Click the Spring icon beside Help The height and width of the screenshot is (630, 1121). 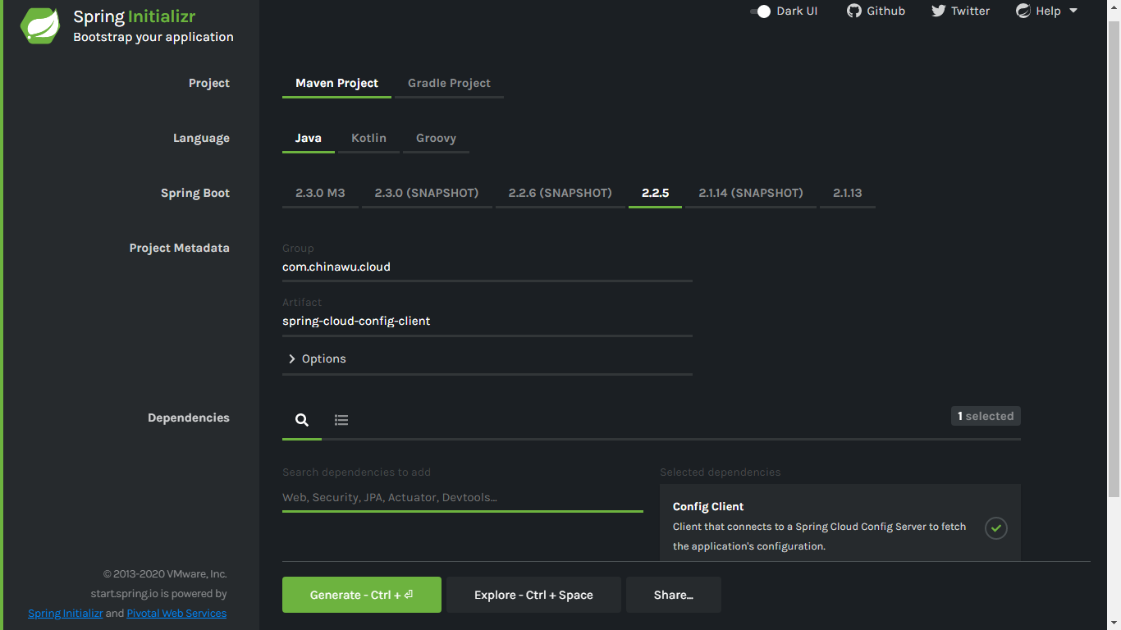[x=1023, y=11]
